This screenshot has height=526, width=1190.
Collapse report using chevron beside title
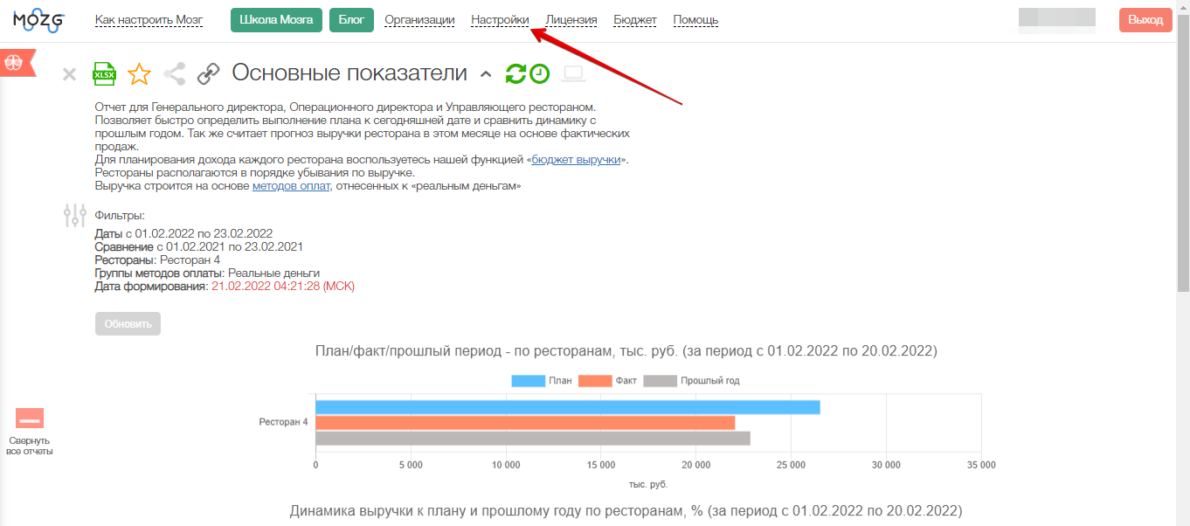click(487, 74)
